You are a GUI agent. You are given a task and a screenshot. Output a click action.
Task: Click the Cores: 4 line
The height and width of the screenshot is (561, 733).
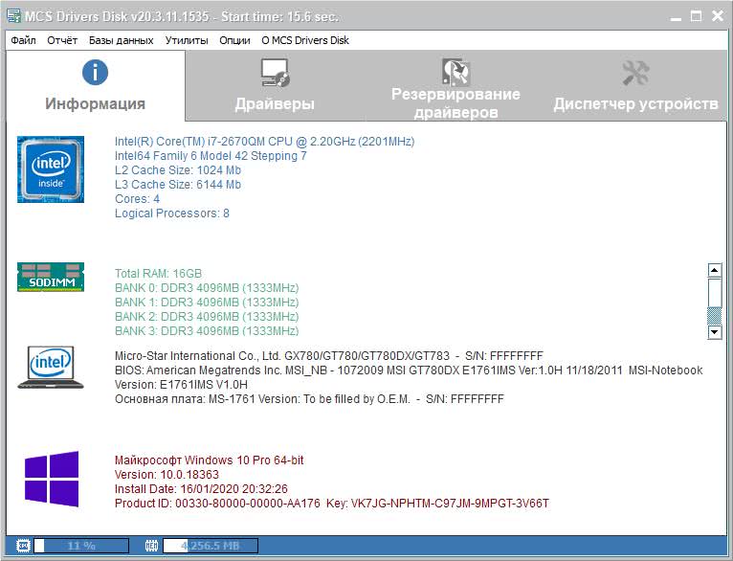pyautogui.click(x=137, y=199)
